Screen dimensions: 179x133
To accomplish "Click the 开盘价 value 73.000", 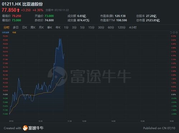I will (x=49, y=16).
